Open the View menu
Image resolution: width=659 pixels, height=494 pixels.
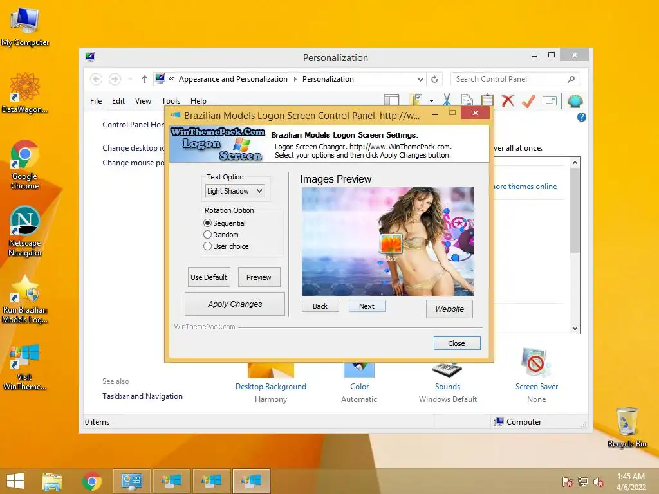(143, 101)
